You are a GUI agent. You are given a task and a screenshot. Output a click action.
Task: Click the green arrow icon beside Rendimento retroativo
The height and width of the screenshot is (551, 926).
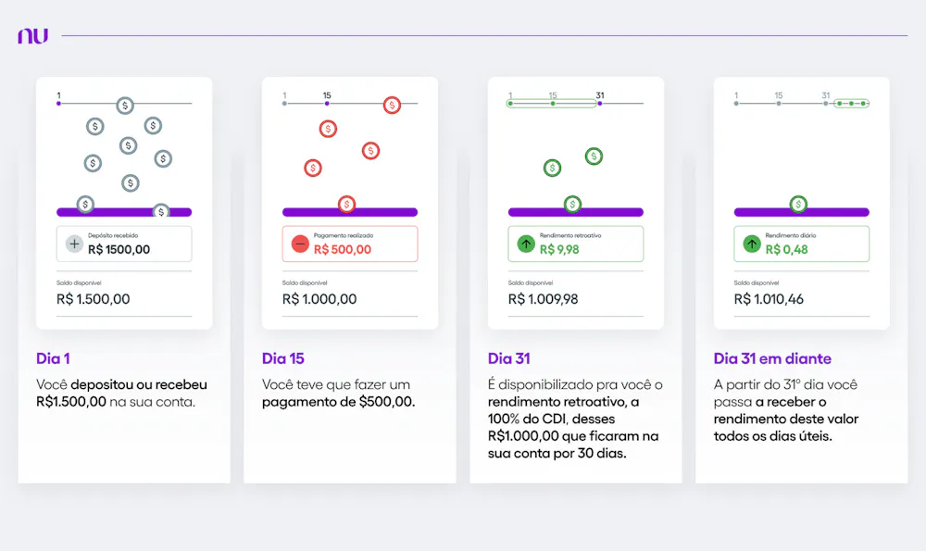tap(526, 244)
